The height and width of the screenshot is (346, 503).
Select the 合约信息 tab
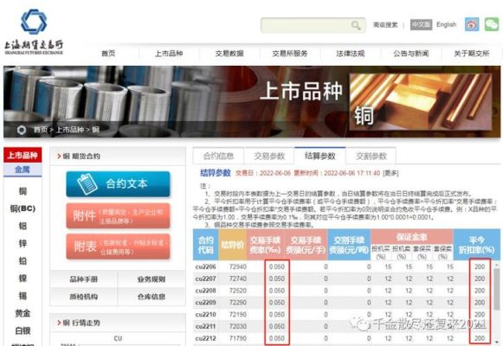[218, 156]
